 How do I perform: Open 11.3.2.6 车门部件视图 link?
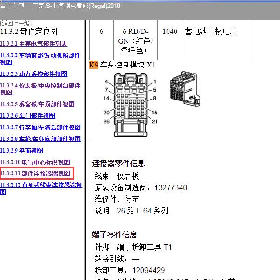click(x=27, y=115)
